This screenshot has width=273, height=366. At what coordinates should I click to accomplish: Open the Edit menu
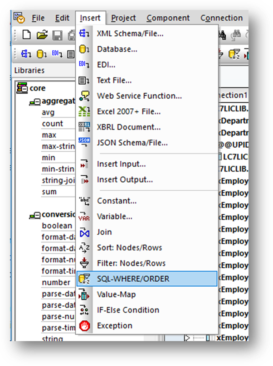point(62,18)
